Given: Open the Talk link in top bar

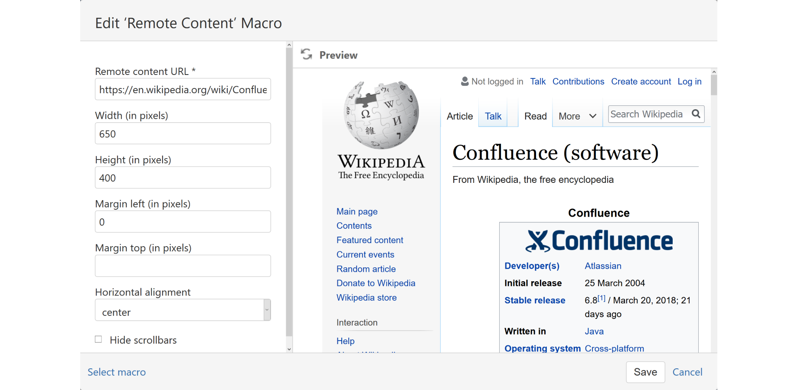Looking at the screenshot, I should (x=538, y=81).
